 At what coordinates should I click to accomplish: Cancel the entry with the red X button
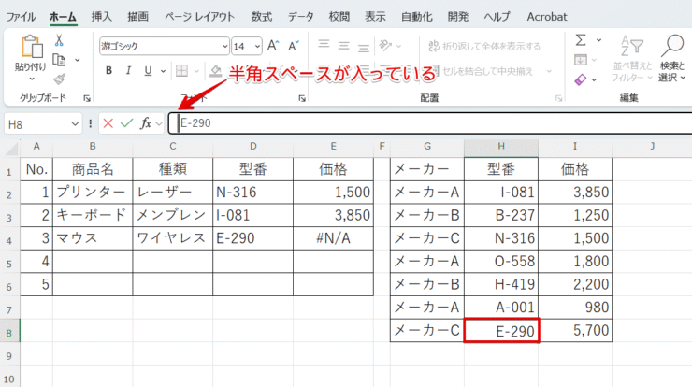coord(108,123)
